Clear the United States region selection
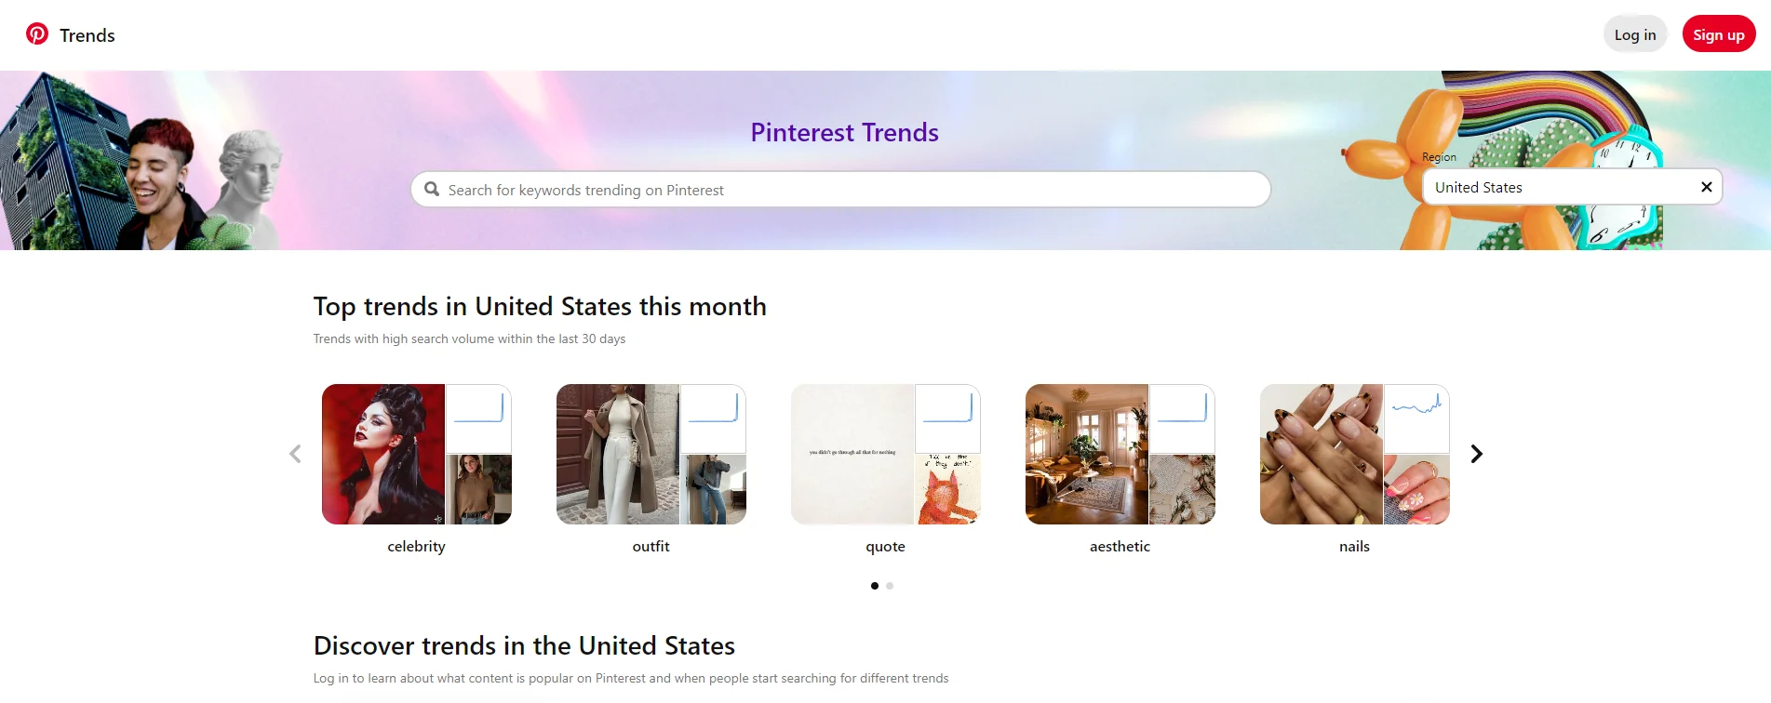Viewport: 1771px width, 703px height. click(1707, 187)
